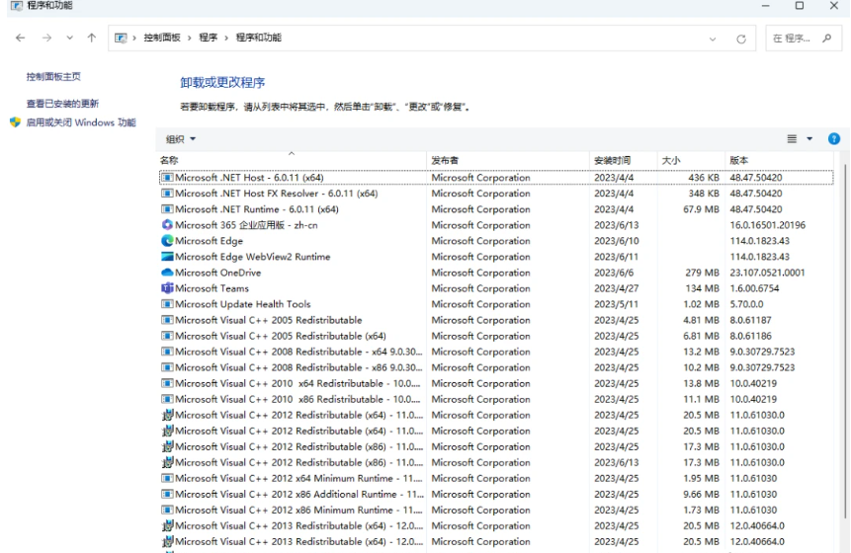
Task: Click the Edge WebView2 Runtime icon
Action: pos(167,257)
